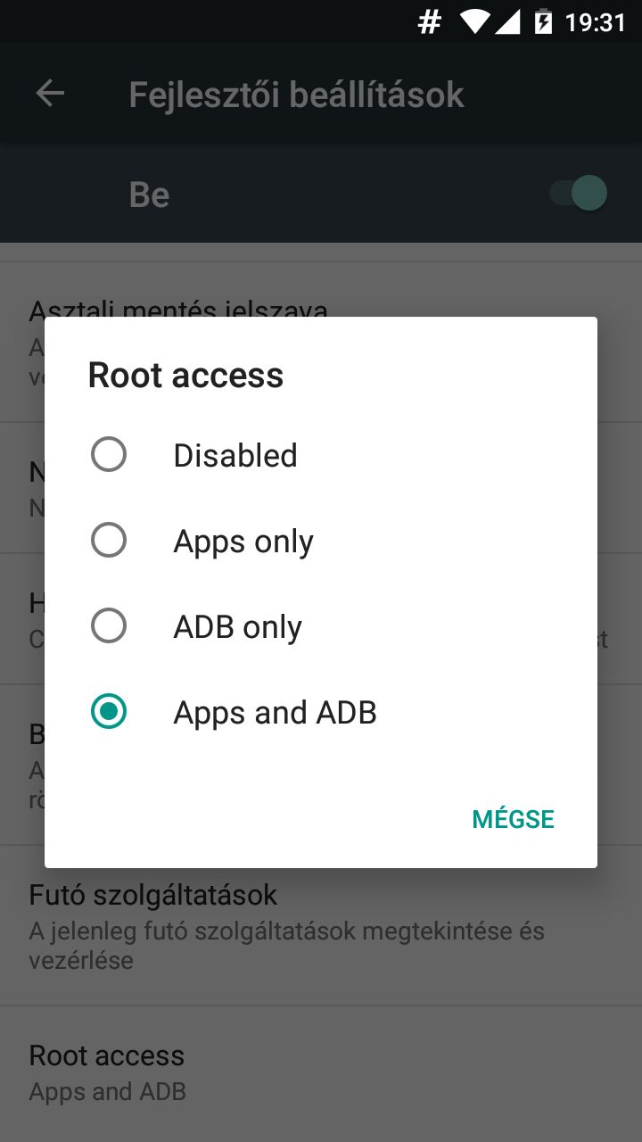Tap the root hash status icon
The height and width of the screenshot is (1142, 642).
(x=430, y=22)
